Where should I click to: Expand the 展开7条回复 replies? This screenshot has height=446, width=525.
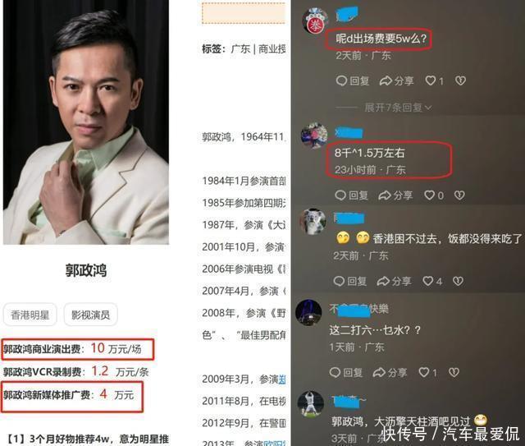point(398,108)
